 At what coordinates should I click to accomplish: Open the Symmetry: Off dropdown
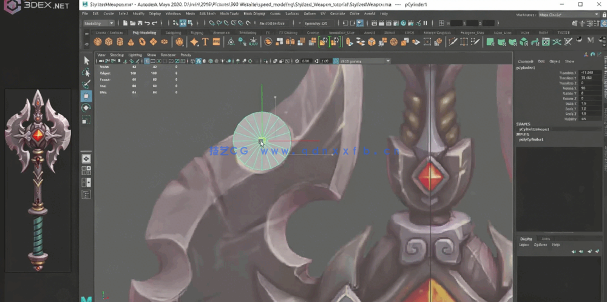click(319, 23)
